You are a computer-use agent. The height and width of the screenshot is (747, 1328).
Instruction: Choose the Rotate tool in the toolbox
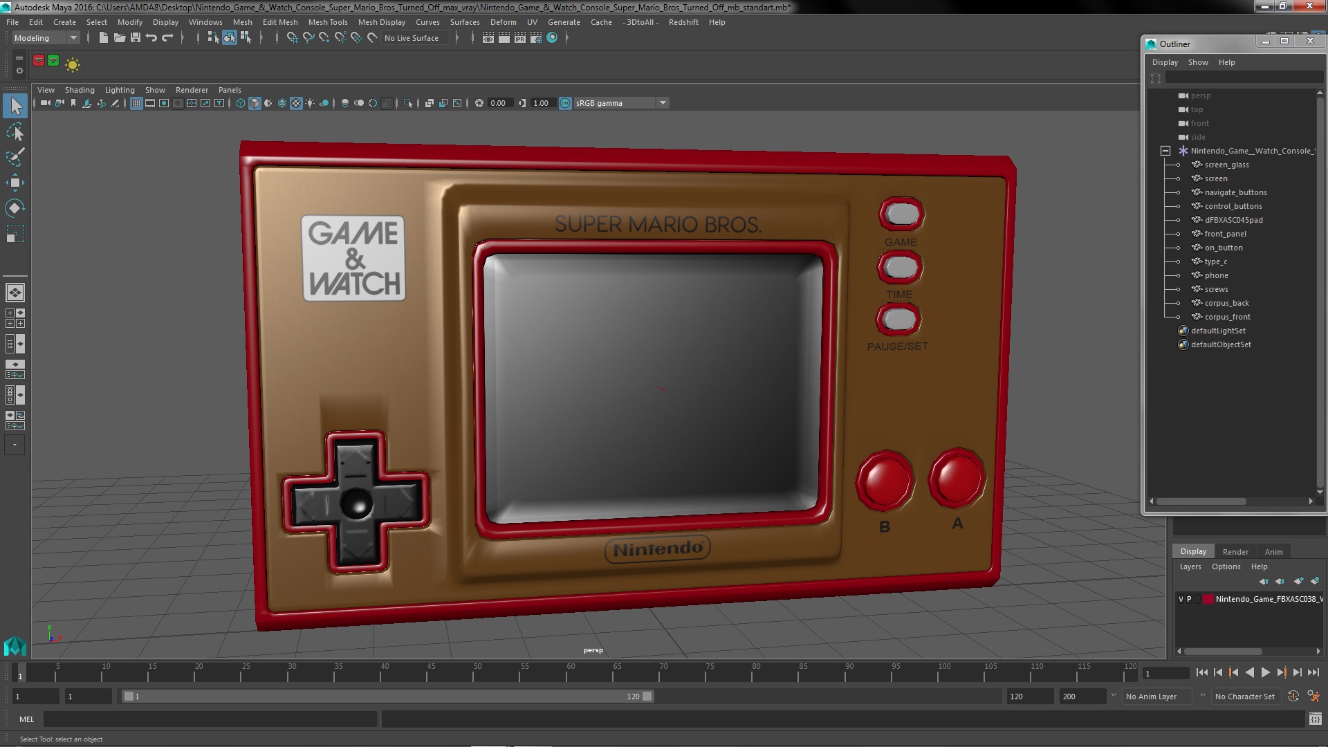tap(15, 208)
